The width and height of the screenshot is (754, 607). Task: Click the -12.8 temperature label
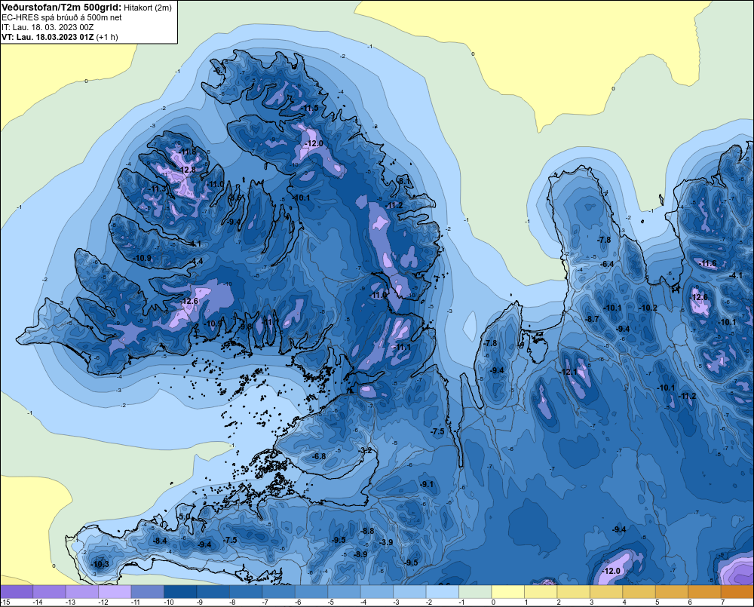[187, 170]
